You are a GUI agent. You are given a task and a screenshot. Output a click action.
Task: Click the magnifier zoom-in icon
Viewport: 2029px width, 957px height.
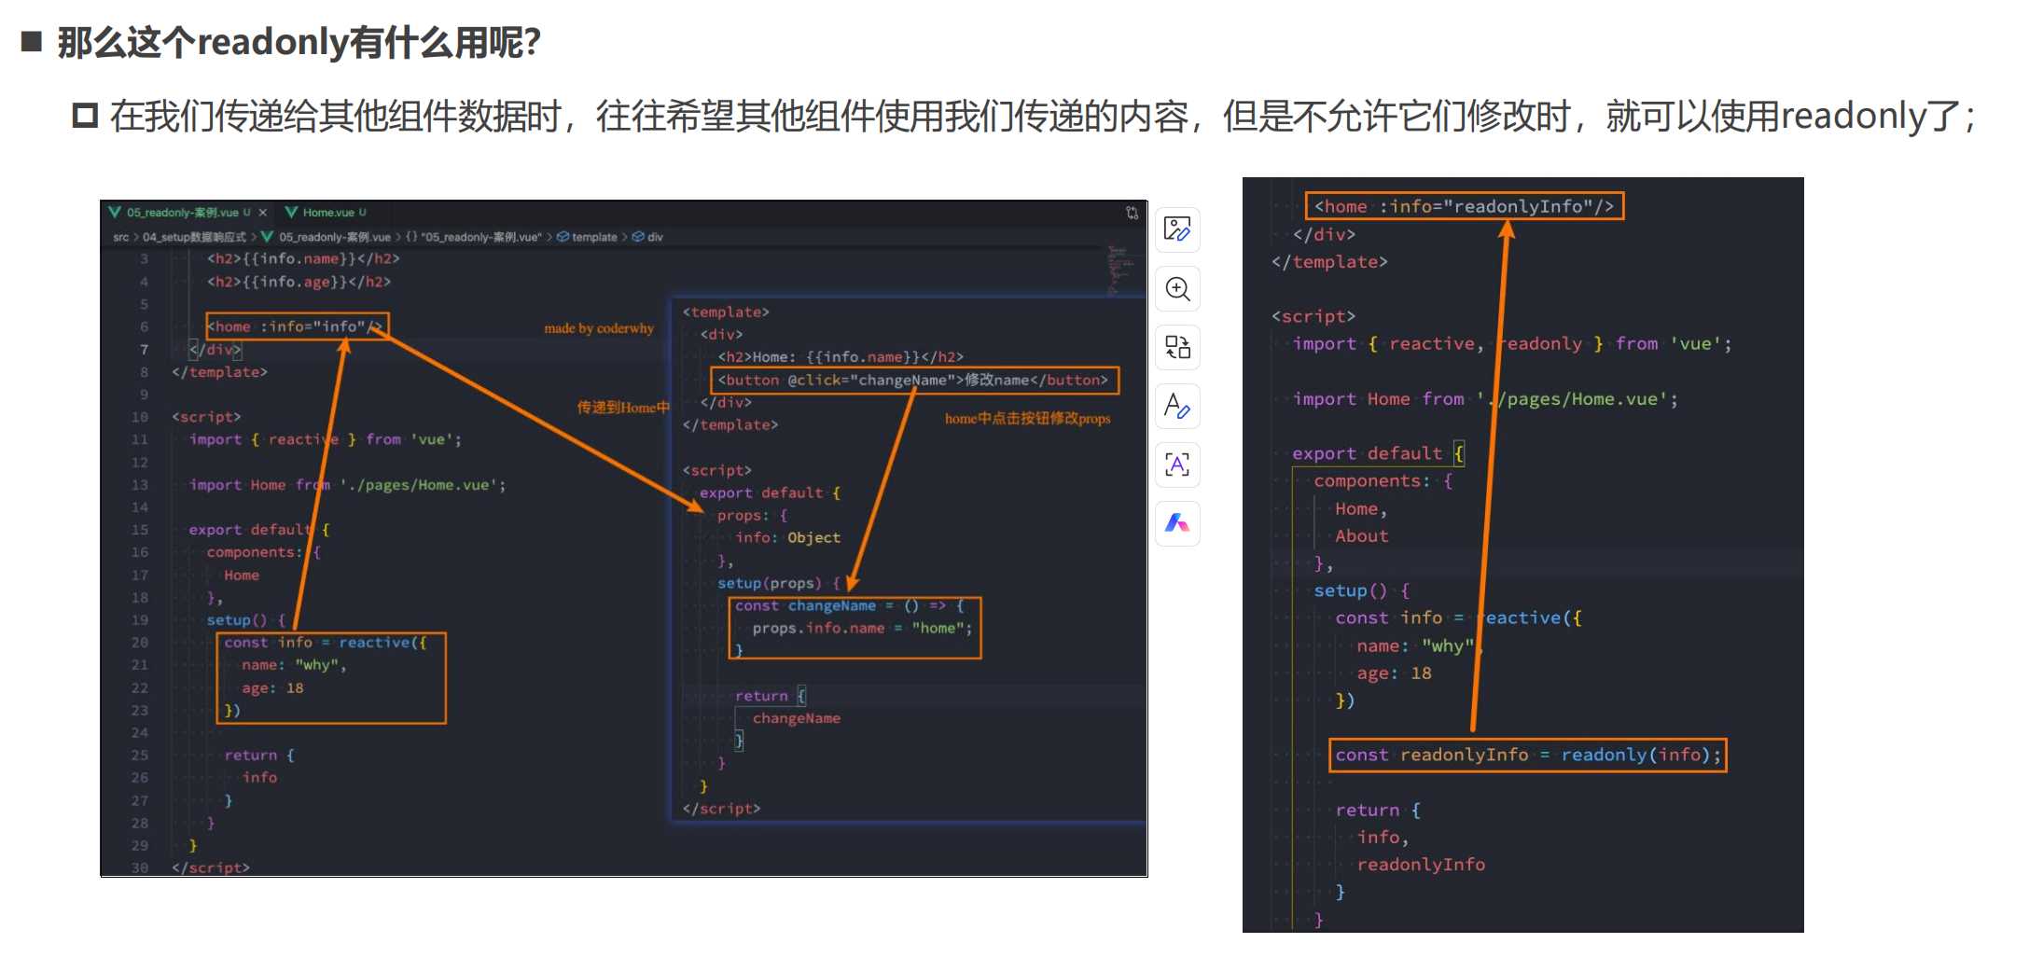1177,289
